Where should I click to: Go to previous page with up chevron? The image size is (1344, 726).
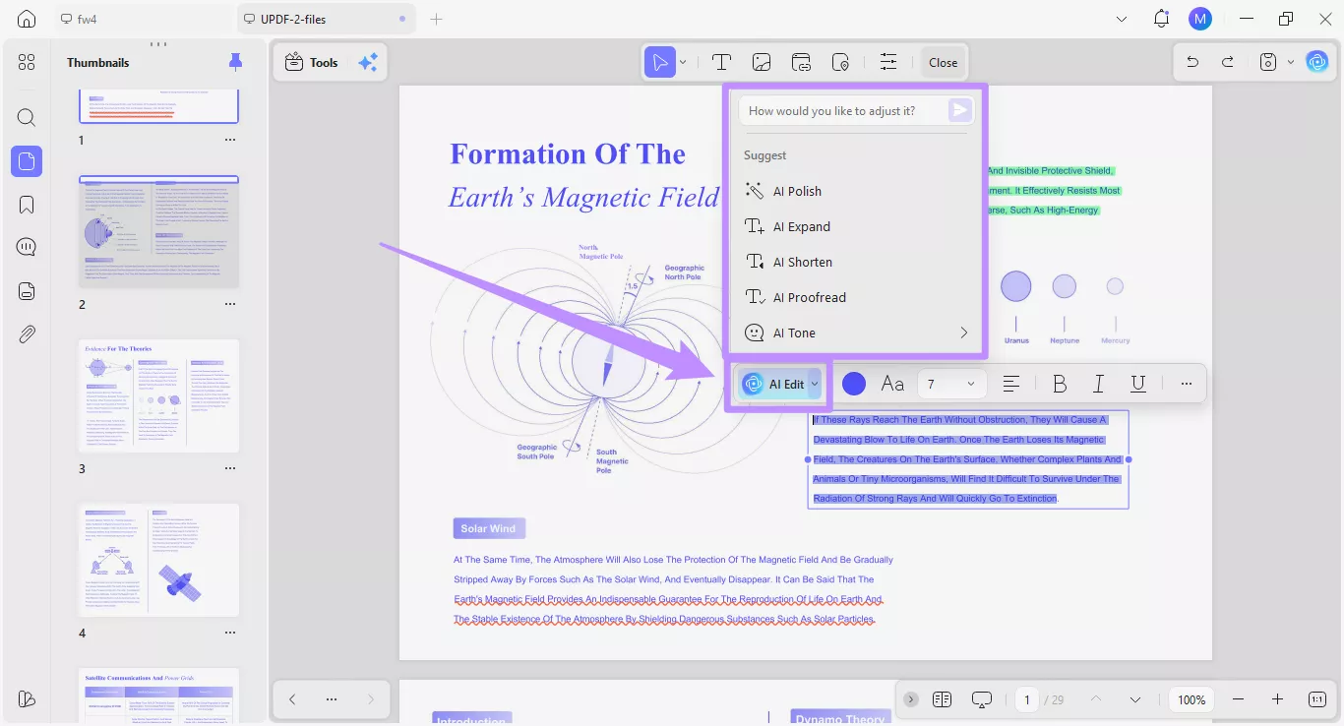tap(1096, 699)
